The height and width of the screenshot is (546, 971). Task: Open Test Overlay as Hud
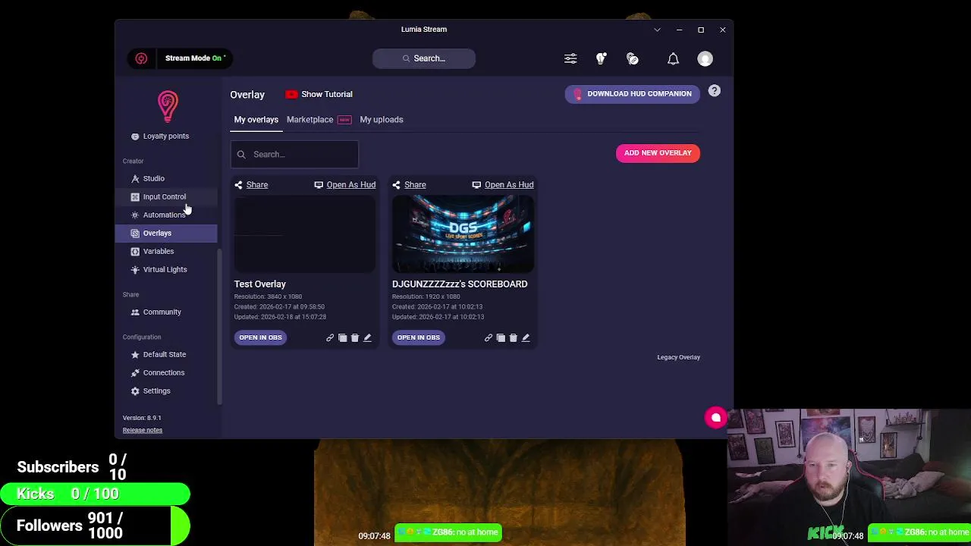(345, 185)
